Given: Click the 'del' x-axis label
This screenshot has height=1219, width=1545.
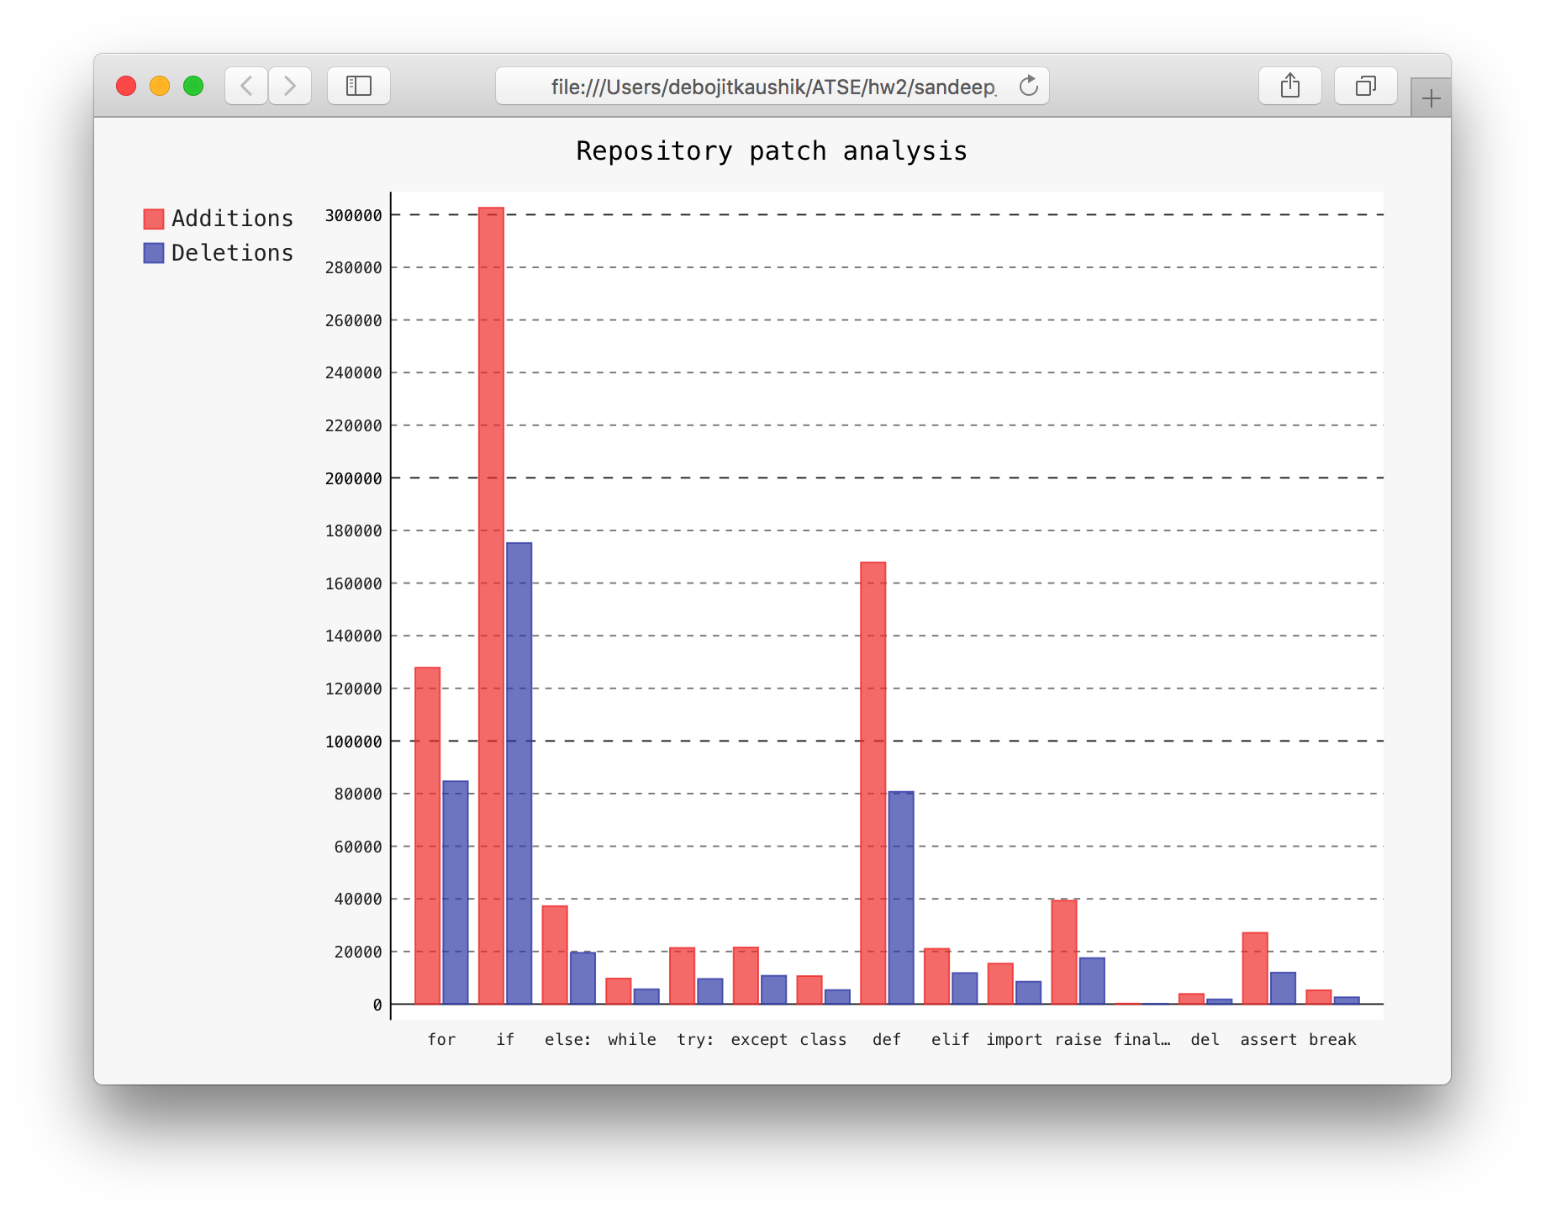Looking at the screenshot, I should point(1205,1039).
